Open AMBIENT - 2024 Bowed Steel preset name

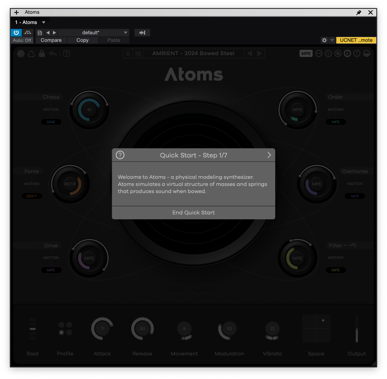[193, 53]
